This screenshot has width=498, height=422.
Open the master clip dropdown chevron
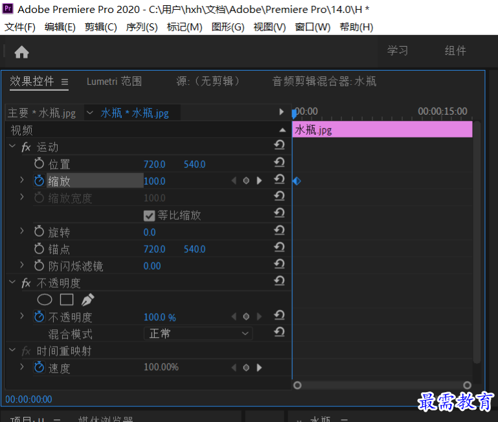point(90,113)
